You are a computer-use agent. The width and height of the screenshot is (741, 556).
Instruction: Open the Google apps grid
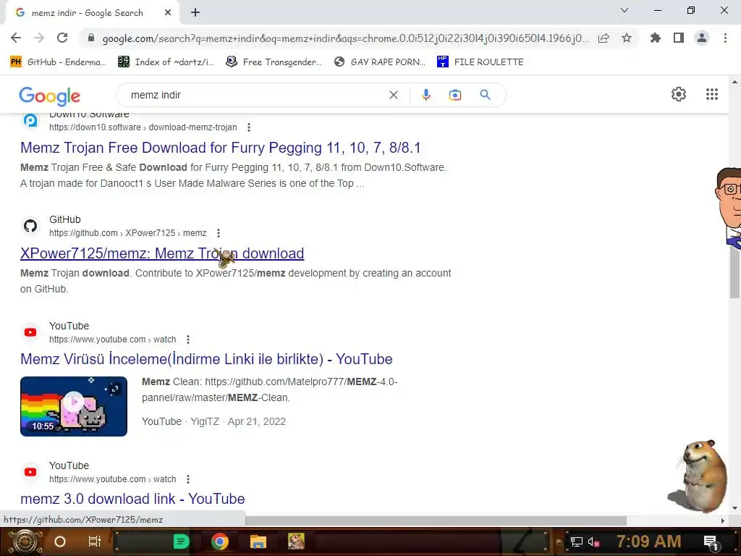coord(712,94)
